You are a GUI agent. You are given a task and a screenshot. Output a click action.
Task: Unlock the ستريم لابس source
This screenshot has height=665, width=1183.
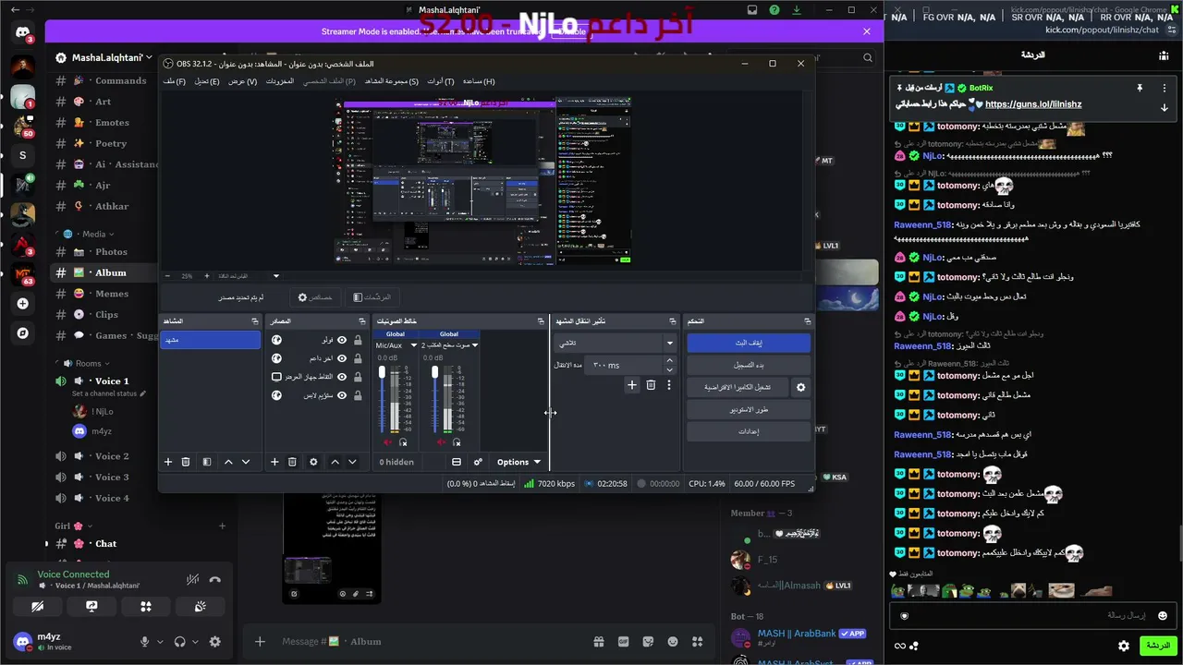tap(358, 395)
